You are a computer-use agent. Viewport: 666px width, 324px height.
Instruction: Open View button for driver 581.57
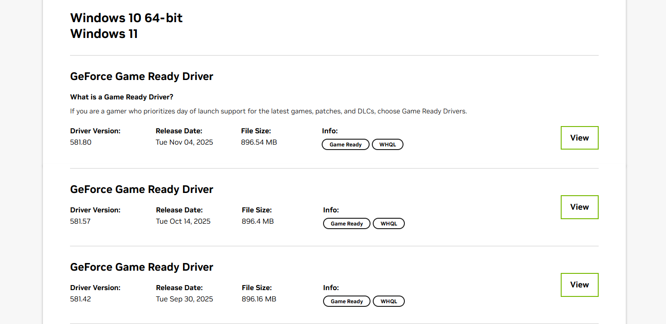tap(579, 207)
